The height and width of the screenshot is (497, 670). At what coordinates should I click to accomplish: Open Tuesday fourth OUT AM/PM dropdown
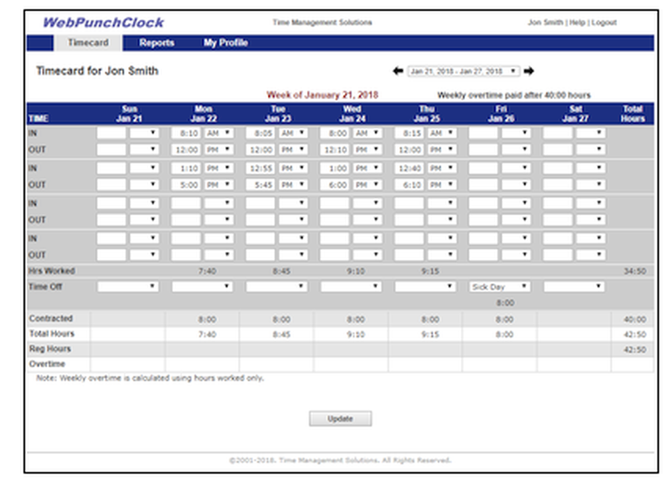pyautogui.click(x=293, y=255)
